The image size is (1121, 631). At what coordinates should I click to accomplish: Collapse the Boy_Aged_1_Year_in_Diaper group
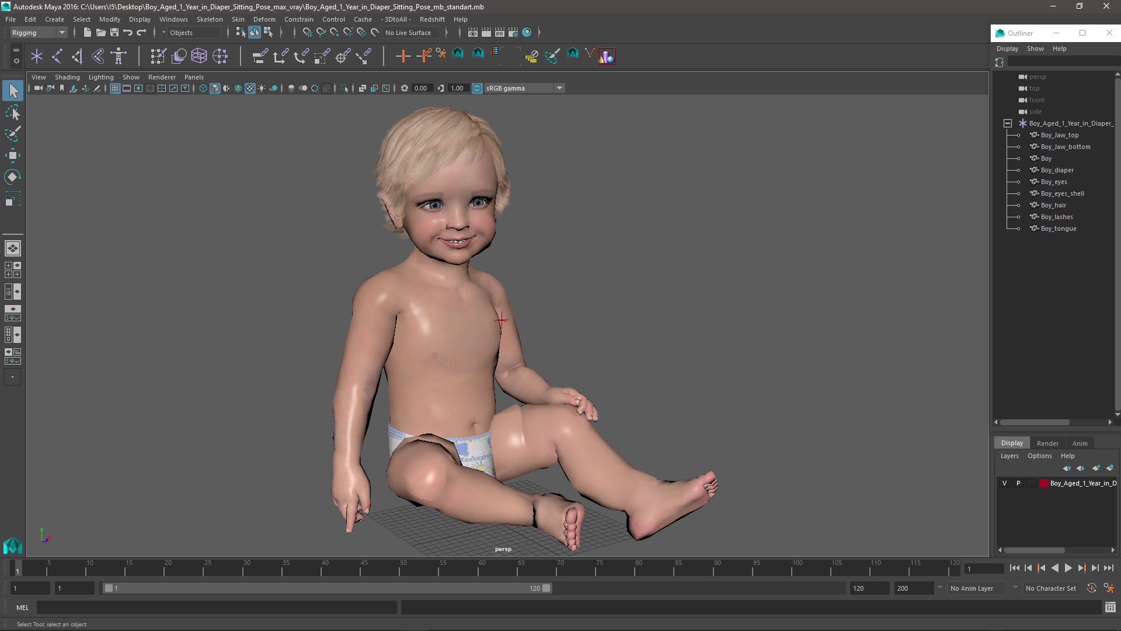pyautogui.click(x=1008, y=123)
